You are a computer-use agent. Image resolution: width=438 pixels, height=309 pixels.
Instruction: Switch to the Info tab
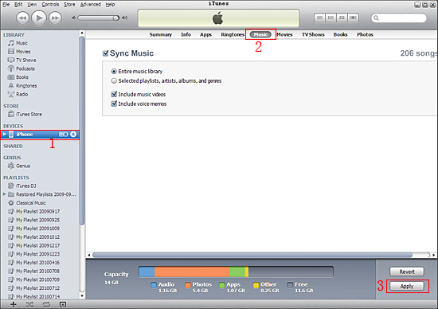click(186, 35)
